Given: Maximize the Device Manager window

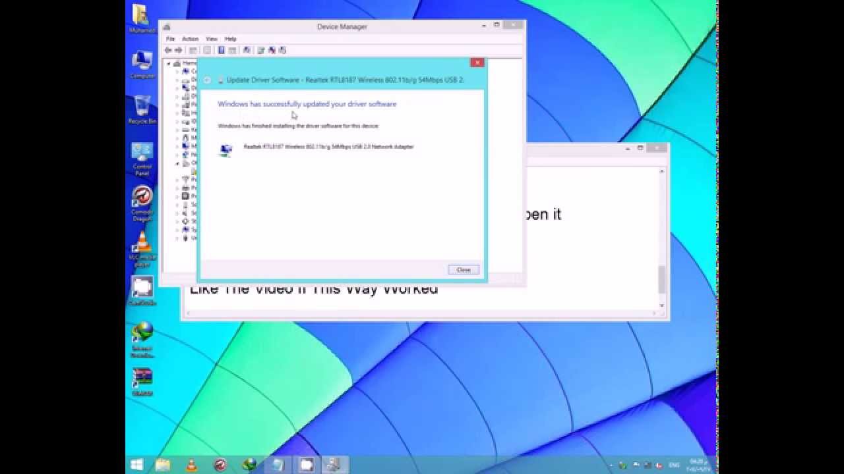Looking at the screenshot, I should (x=497, y=26).
